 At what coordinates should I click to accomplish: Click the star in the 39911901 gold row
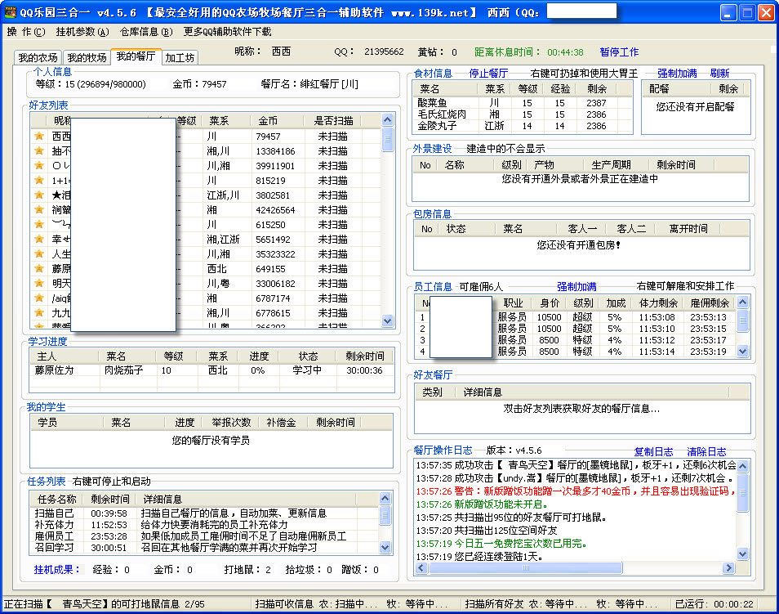pyautogui.click(x=38, y=166)
